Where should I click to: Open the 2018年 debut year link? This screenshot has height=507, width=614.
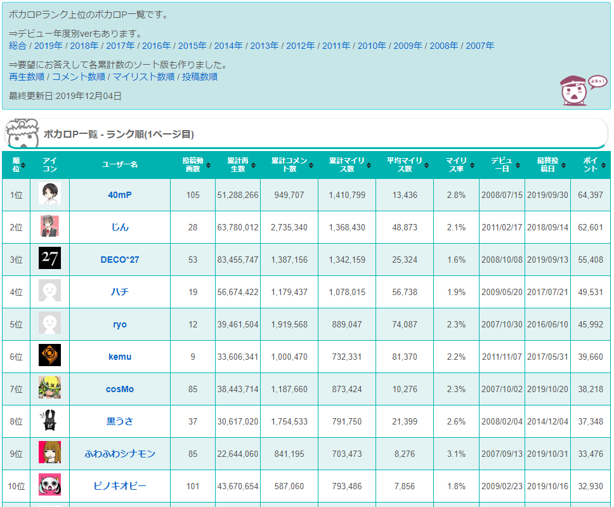pyautogui.click(x=84, y=46)
